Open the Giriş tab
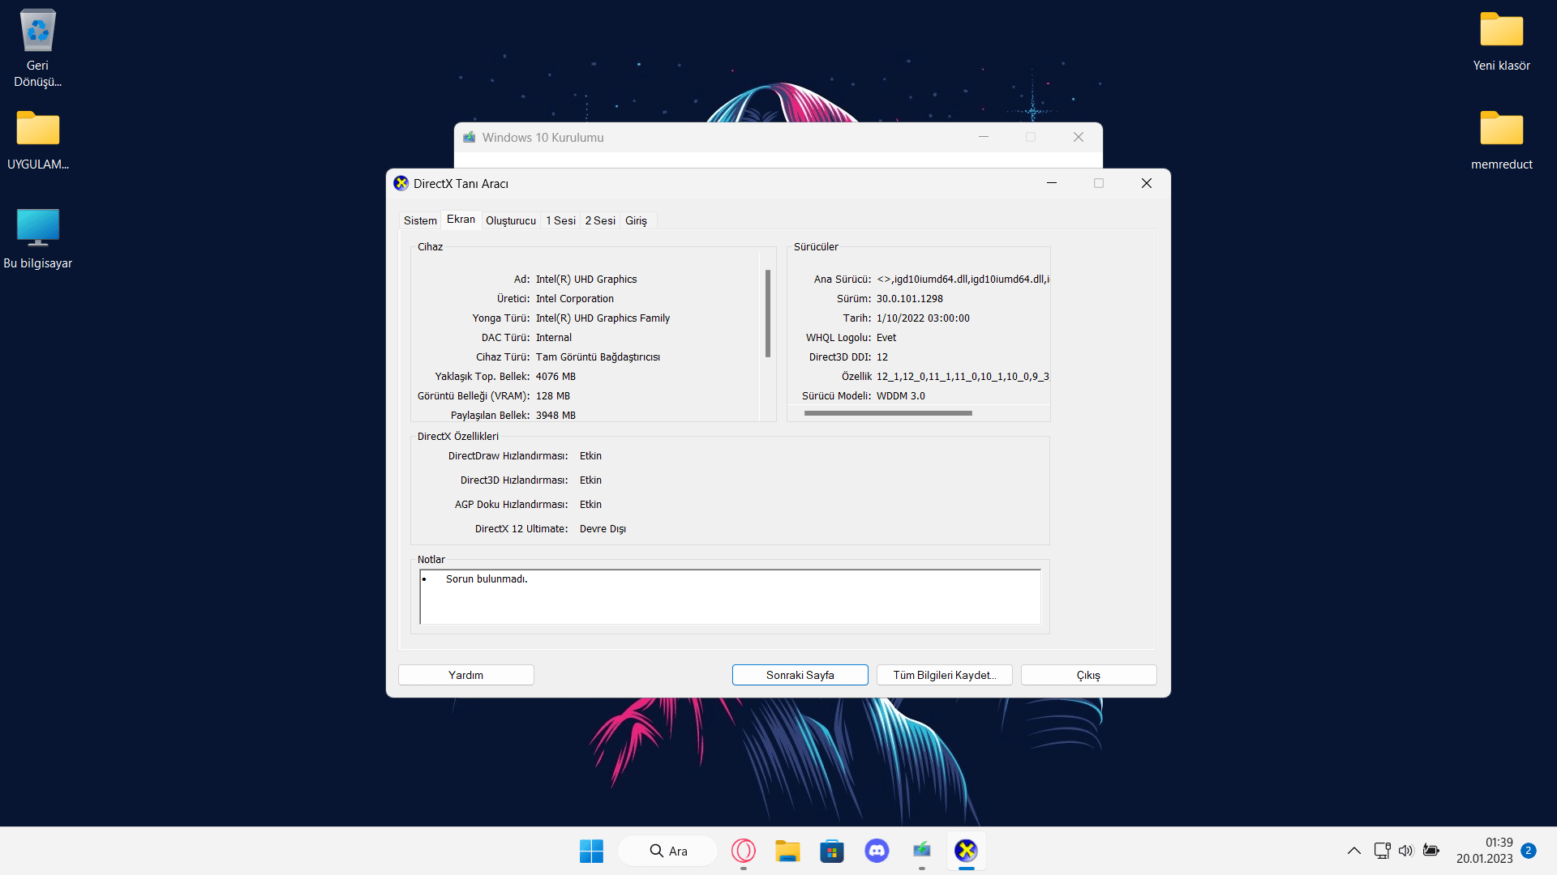 tap(637, 220)
